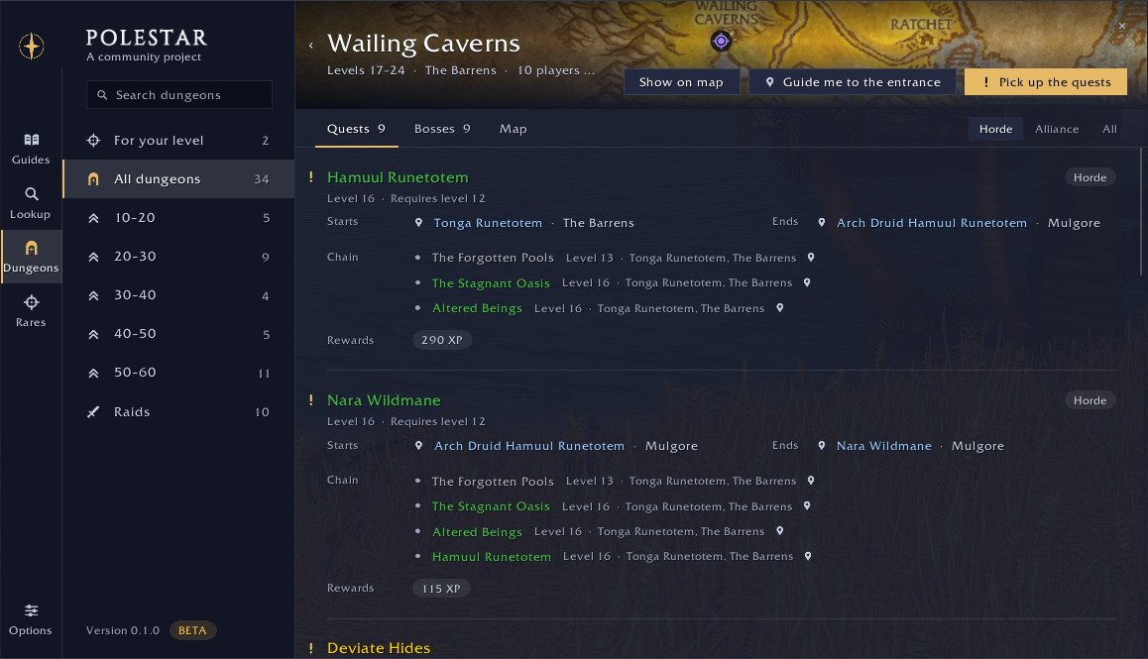
Task: Open the Lookup sidebar section
Action: (31, 203)
